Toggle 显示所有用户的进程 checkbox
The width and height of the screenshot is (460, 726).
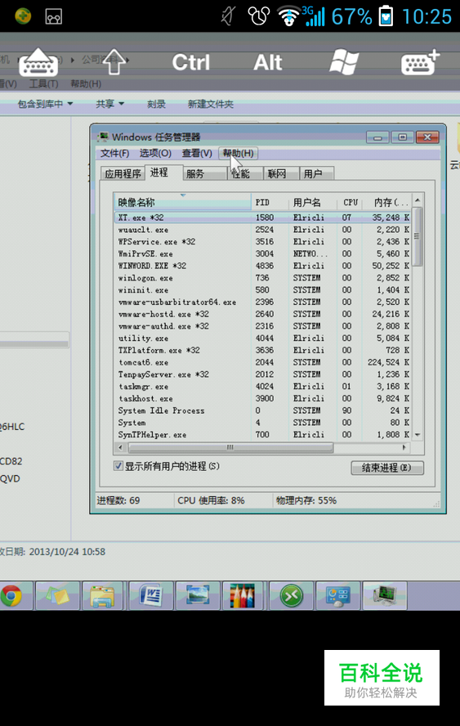coord(118,466)
